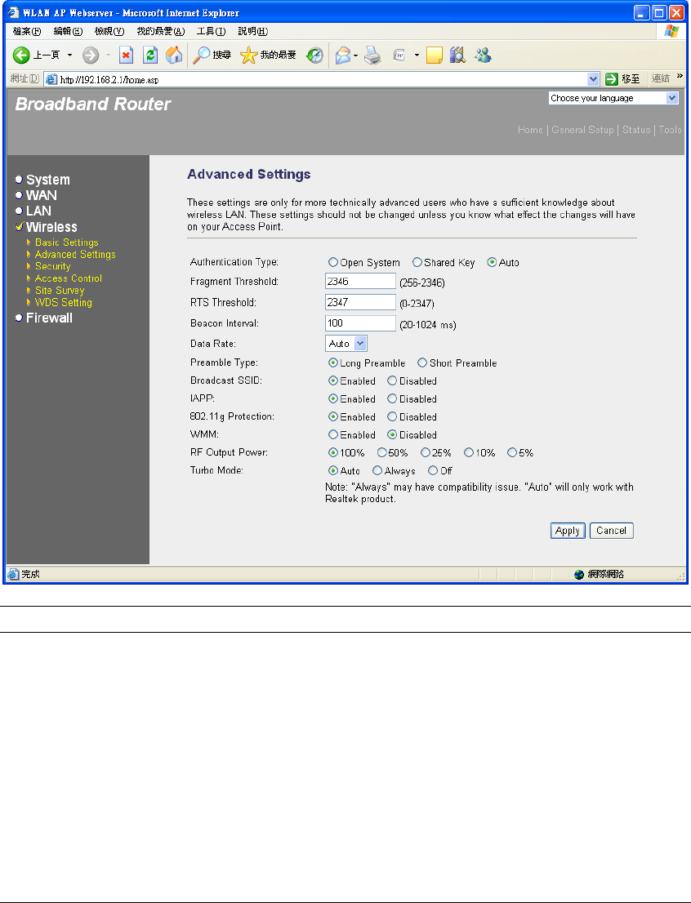Viewport: 691px width, 903px height.
Task: Open the Firewall section in sidebar
Action: click(49, 318)
